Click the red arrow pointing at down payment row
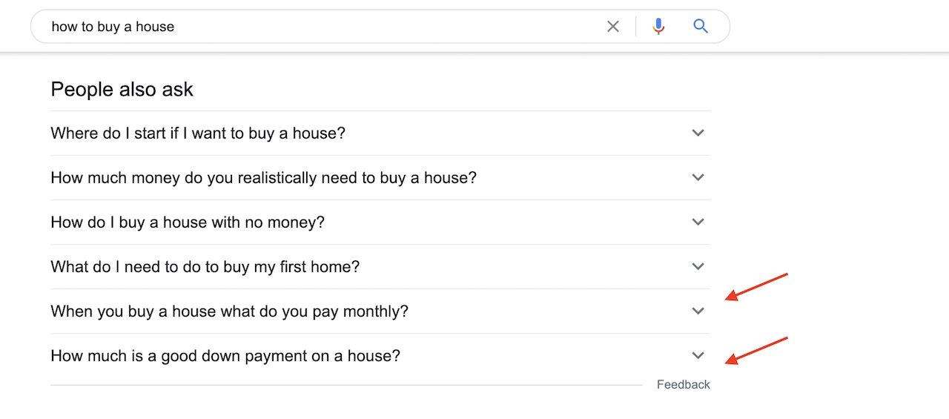Image resolution: width=949 pixels, height=419 pixels. click(755, 350)
